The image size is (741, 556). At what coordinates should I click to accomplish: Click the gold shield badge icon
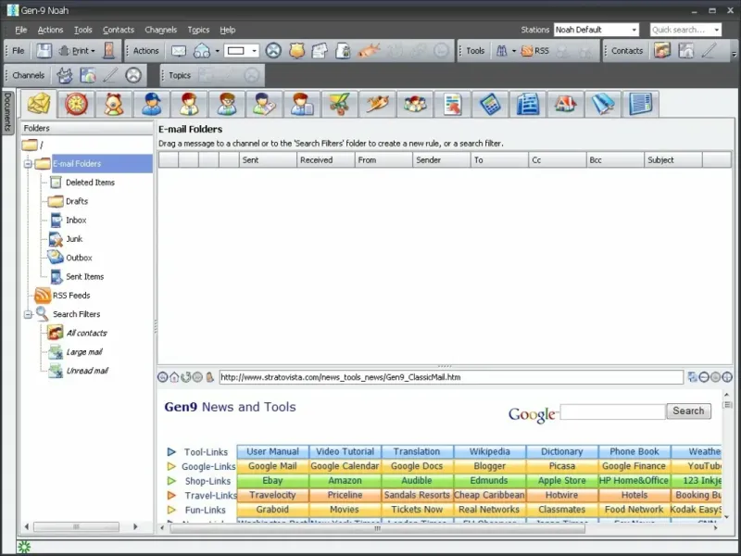(x=296, y=51)
